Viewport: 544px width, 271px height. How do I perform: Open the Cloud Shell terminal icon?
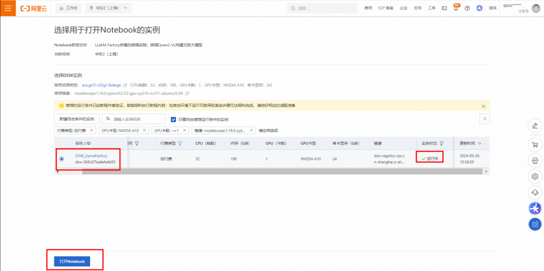pos(444,8)
